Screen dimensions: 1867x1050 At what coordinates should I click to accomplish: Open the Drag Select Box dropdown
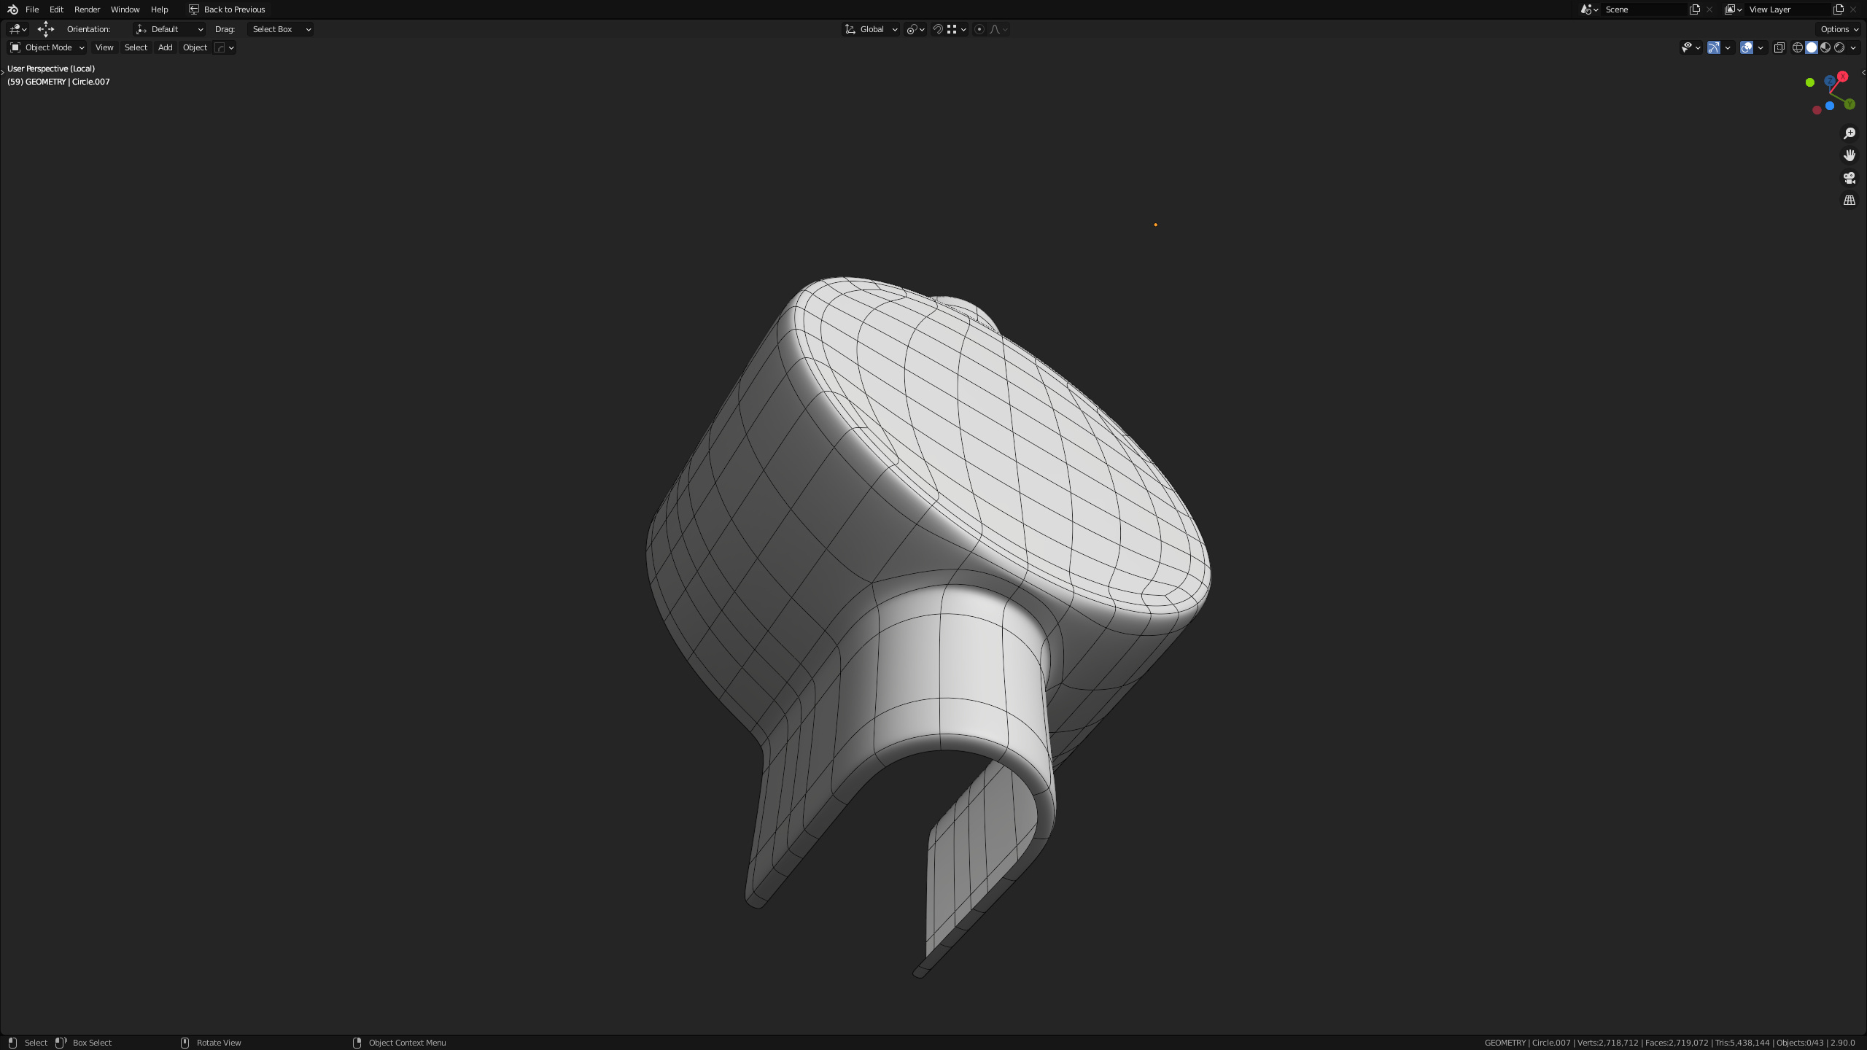[x=280, y=29]
